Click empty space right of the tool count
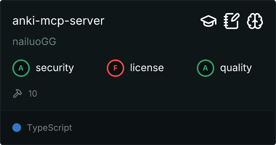The height and width of the screenshot is (145, 276). pyautogui.click(x=145, y=94)
